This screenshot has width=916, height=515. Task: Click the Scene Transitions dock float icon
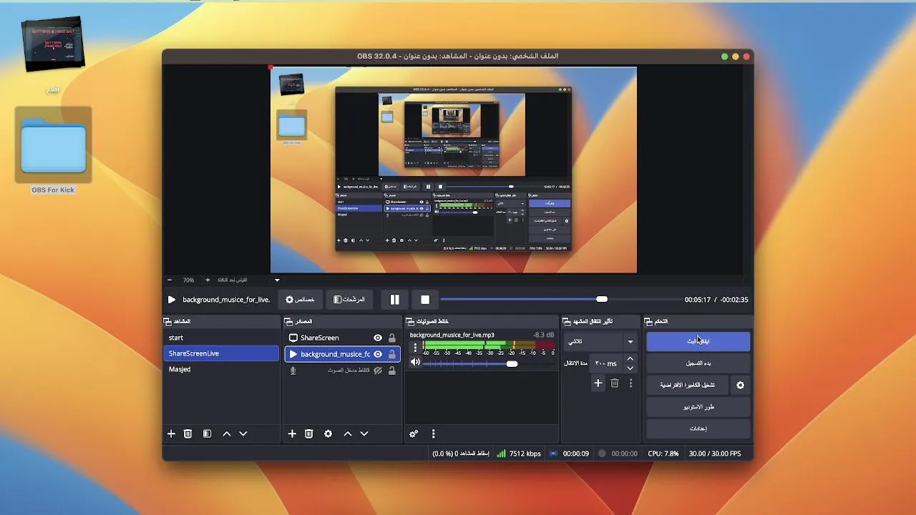(x=567, y=322)
